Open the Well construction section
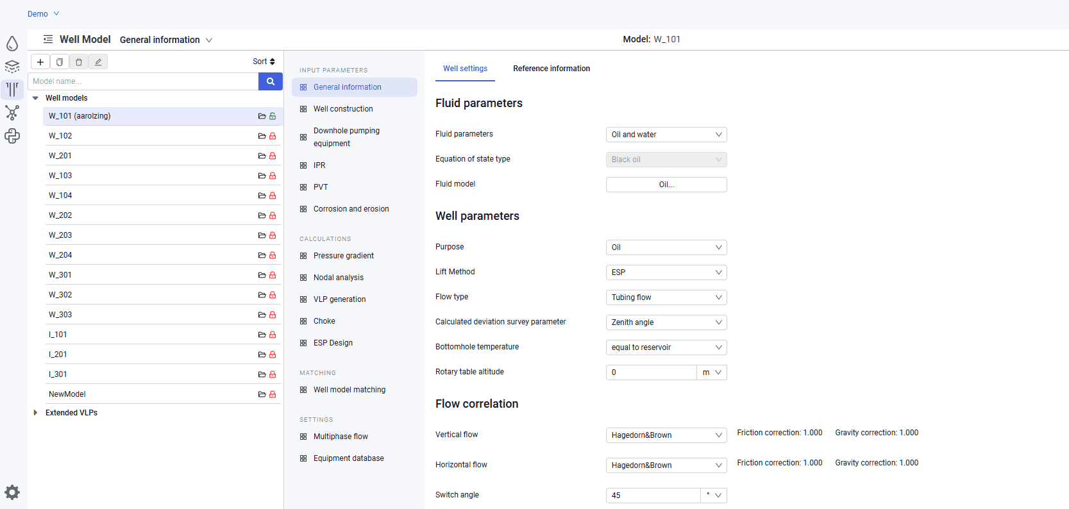The height and width of the screenshot is (509, 1069). coord(355,109)
